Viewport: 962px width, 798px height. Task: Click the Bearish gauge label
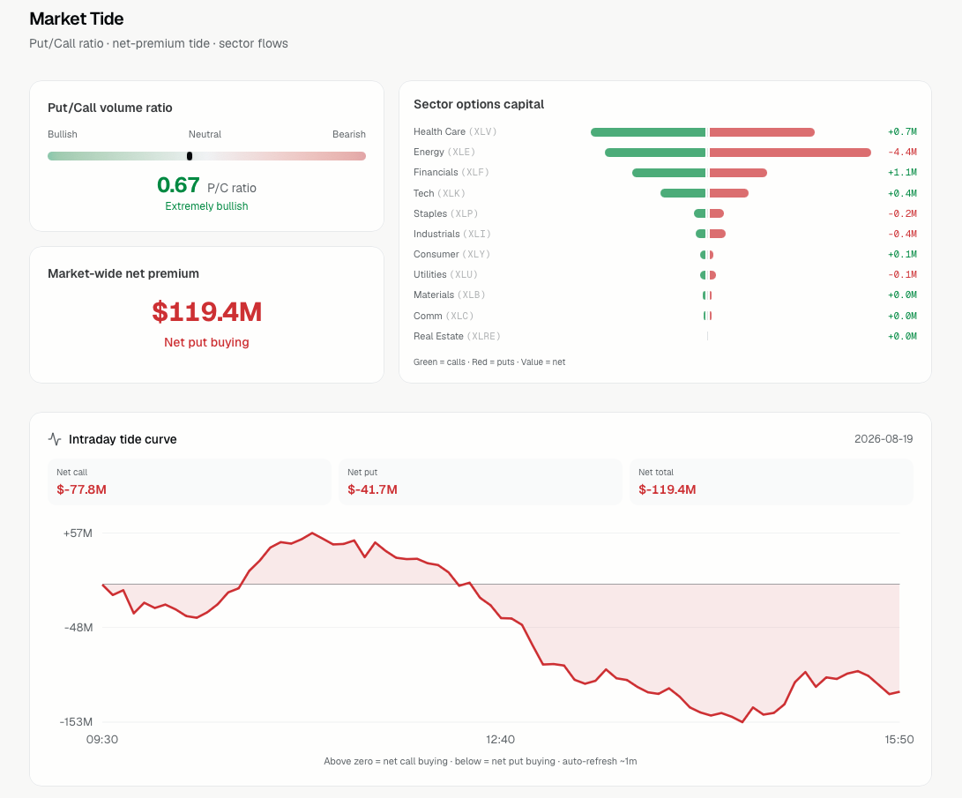[349, 134]
